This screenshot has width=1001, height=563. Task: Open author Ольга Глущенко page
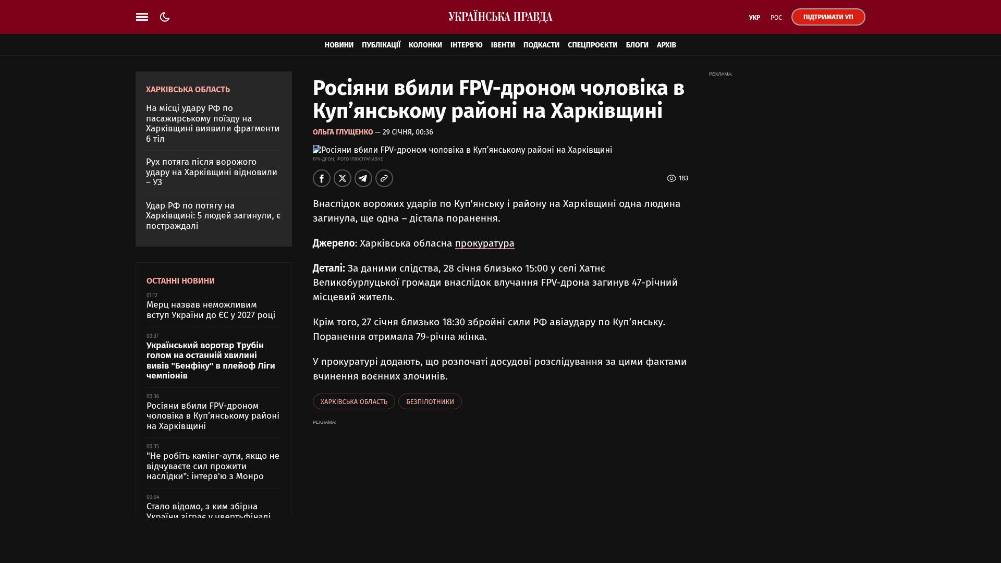pyautogui.click(x=343, y=132)
